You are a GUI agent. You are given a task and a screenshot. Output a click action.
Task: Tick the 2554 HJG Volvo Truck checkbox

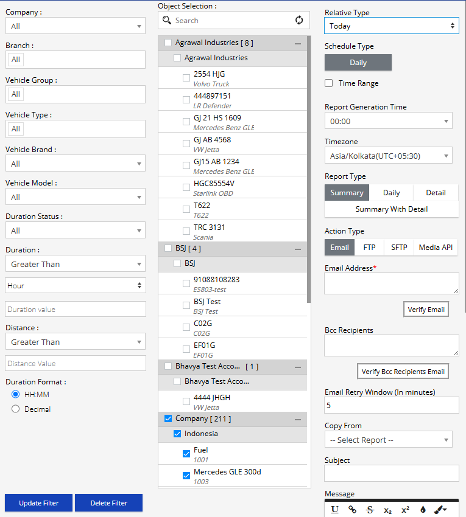pyautogui.click(x=186, y=78)
